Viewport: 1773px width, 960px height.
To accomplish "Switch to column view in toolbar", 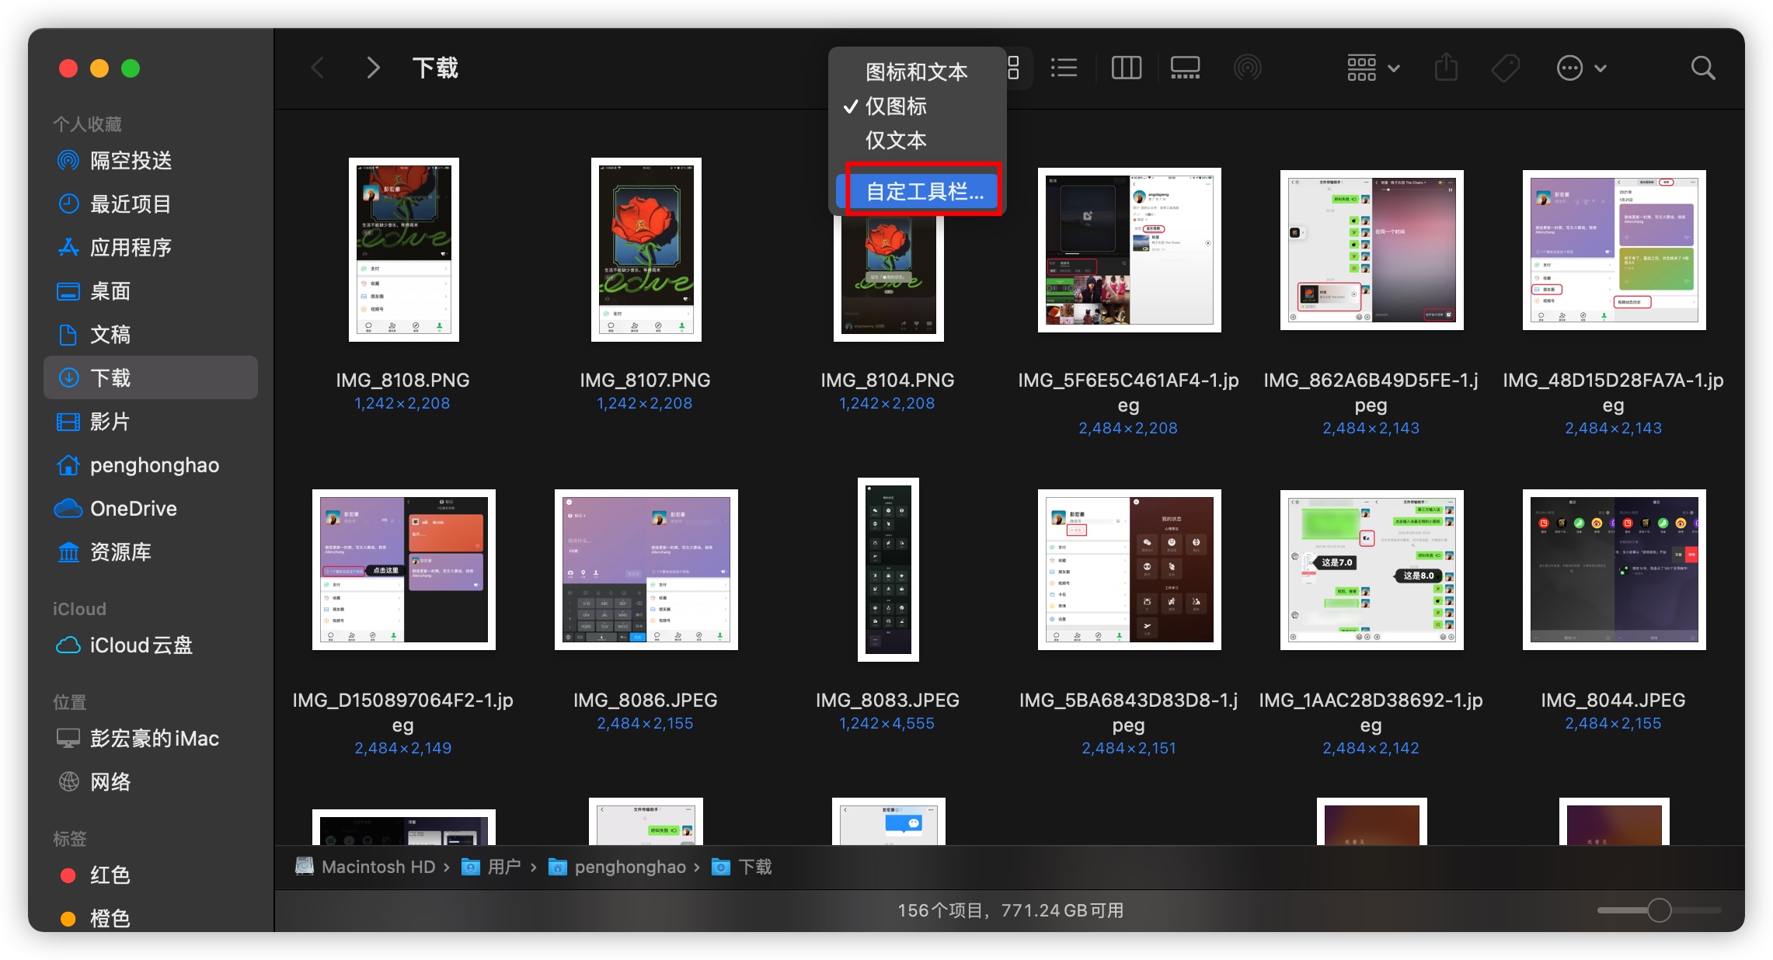I will click(x=1125, y=68).
